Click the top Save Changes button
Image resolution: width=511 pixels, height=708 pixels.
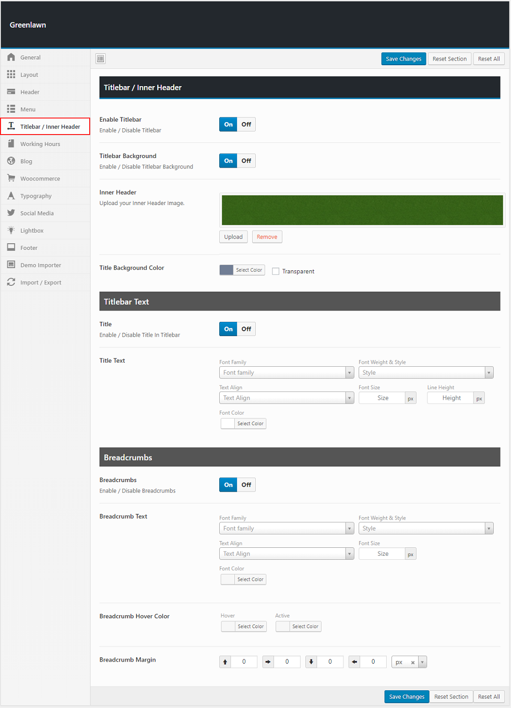[x=403, y=59]
